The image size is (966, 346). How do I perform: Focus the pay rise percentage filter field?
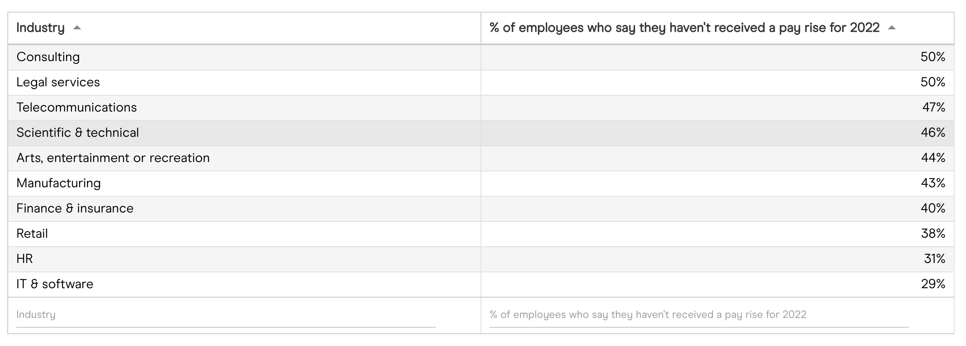click(699, 315)
